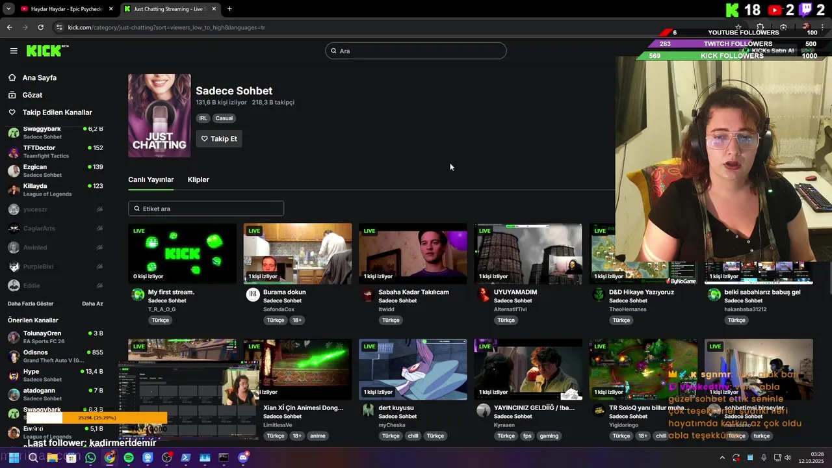Viewport: 832px width, 468px height.
Task: Expand list with Daha Fazla Göster
Action: click(x=31, y=304)
